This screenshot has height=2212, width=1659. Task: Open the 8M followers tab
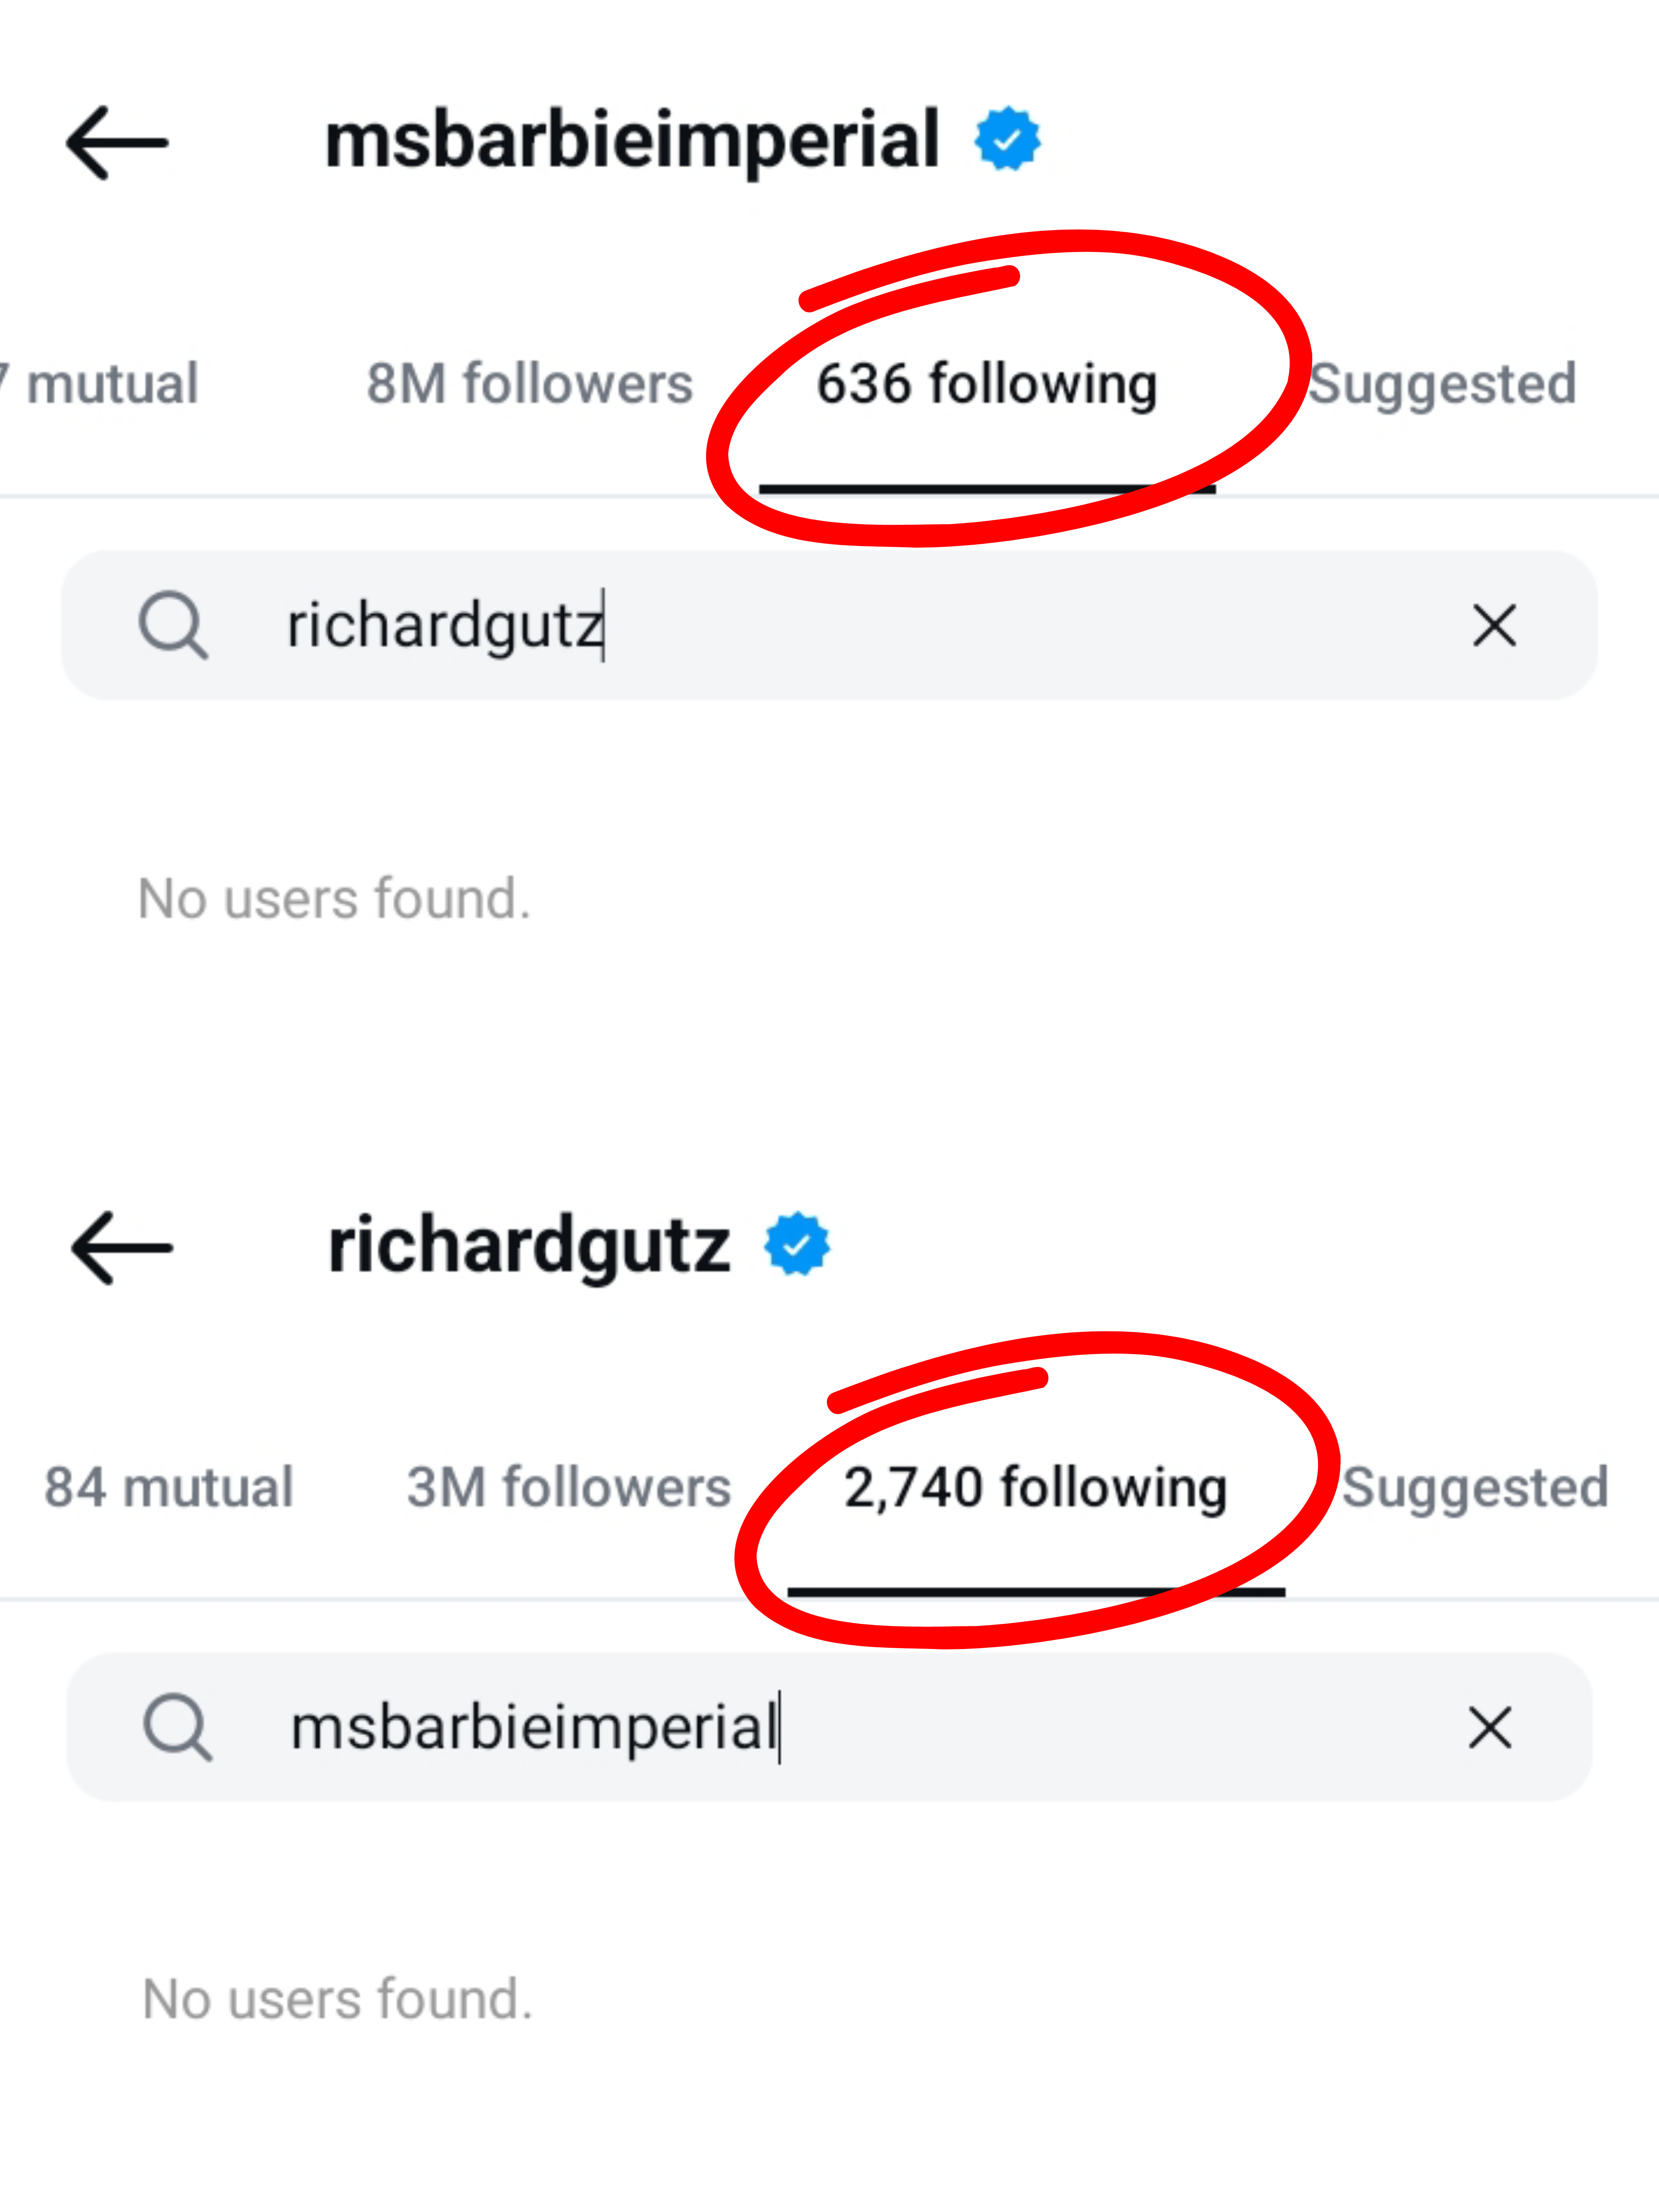click(529, 384)
